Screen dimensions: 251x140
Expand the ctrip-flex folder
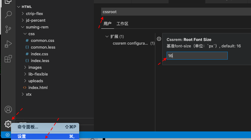click(35, 13)
